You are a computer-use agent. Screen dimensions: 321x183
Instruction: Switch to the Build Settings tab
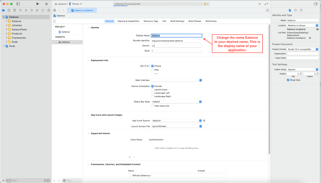tap(177, 21)
